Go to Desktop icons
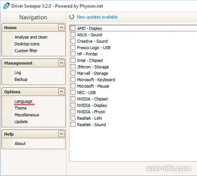This screenshot has width=197, height=176. point(27,44)
